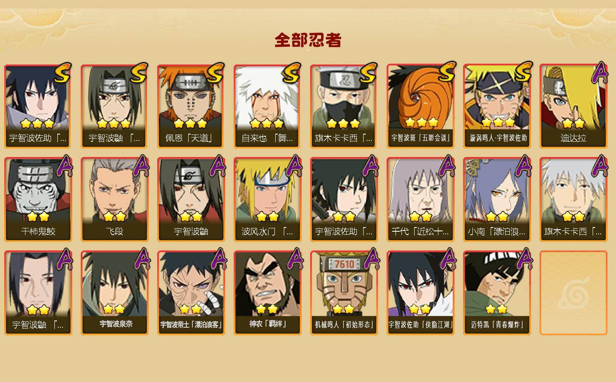Open the 宇智波斑「五影会谈」 masked ninja card
Viewport: 616px width, 382px height.
pyautogui.click(x=420, y=106)
